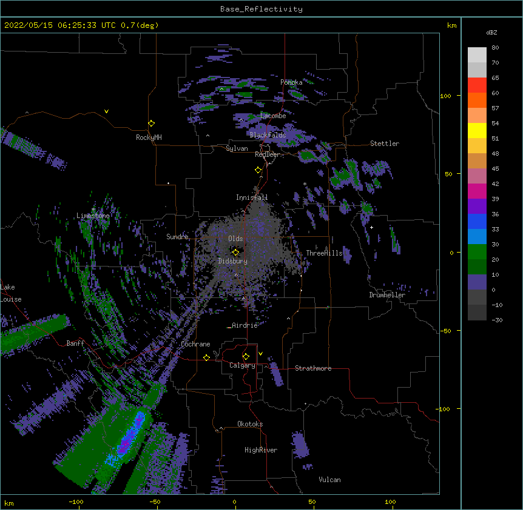Click the Base_Reflectivity title text

pyautogui.click(x=261, y=9)
